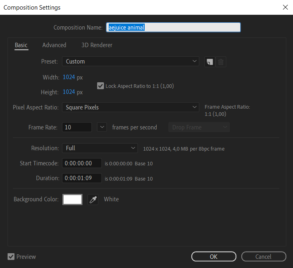
Task: Toggle Lock Aspect Ratio checkbox
Action: (x=101, y=85)
